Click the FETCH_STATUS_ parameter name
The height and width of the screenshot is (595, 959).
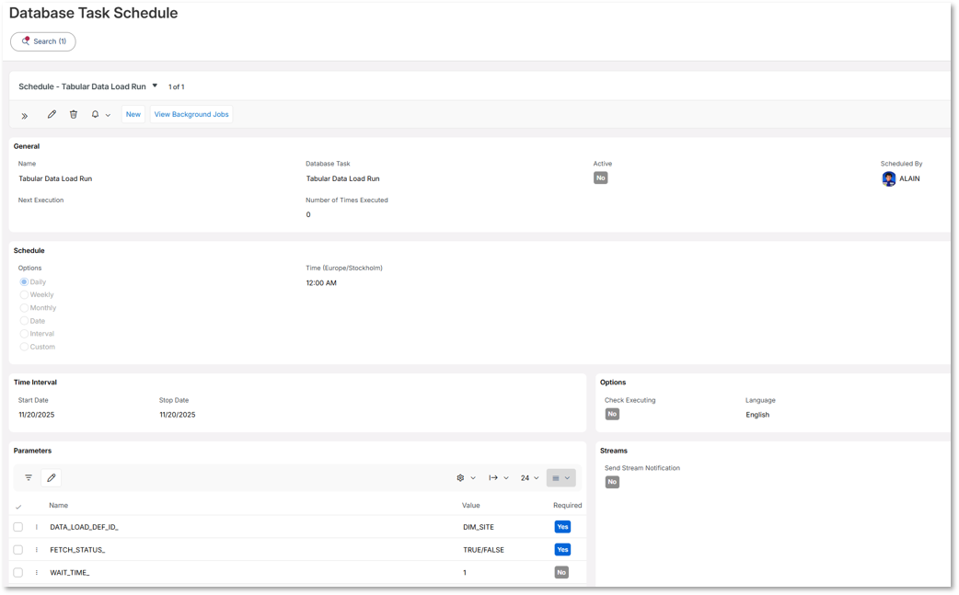[77, 550]
